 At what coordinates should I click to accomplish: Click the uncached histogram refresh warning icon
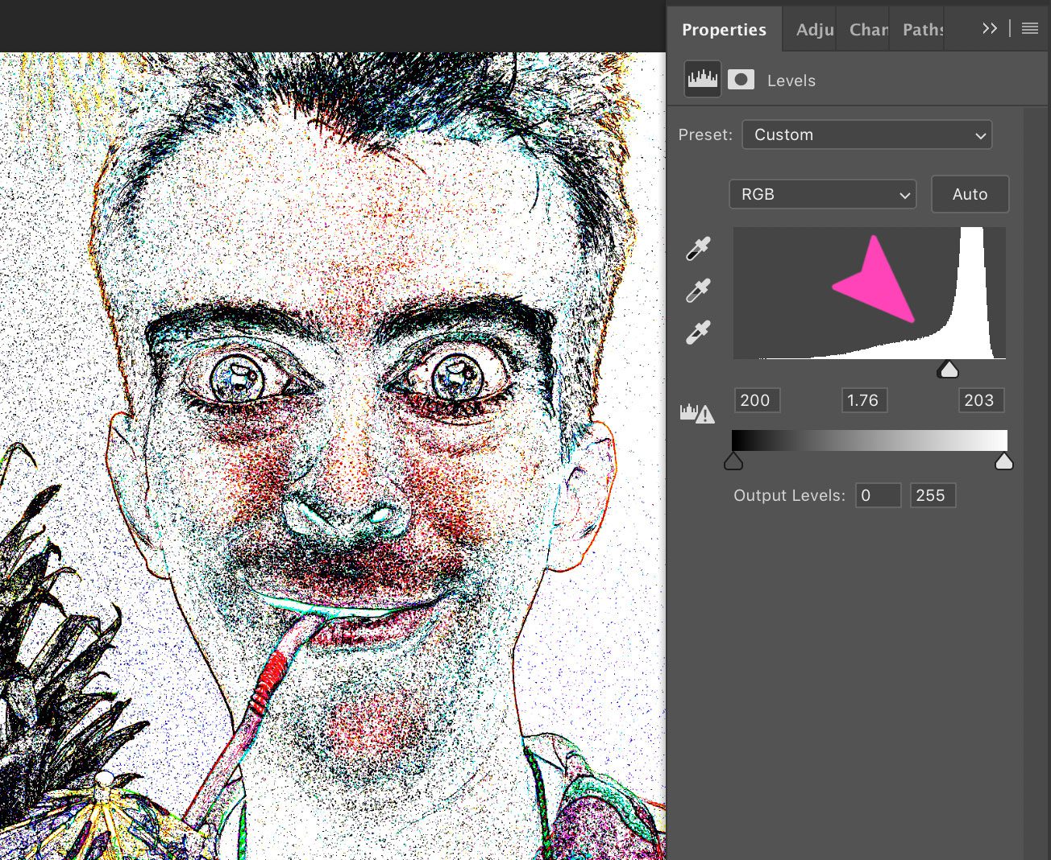(697, 413)
